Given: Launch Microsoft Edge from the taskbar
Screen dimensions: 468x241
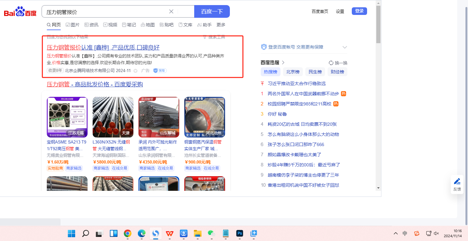Looking at the screenshot, I should pos(142,234).
